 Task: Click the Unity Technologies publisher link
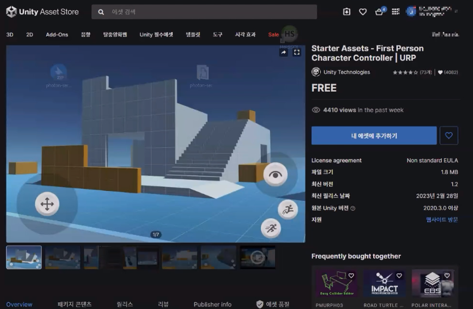[x=347, y=72]
